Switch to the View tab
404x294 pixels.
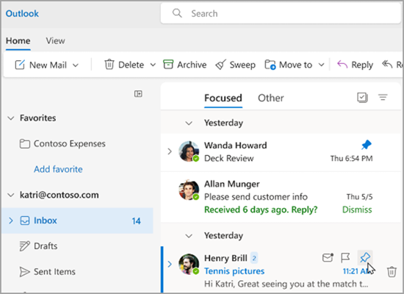55,40
